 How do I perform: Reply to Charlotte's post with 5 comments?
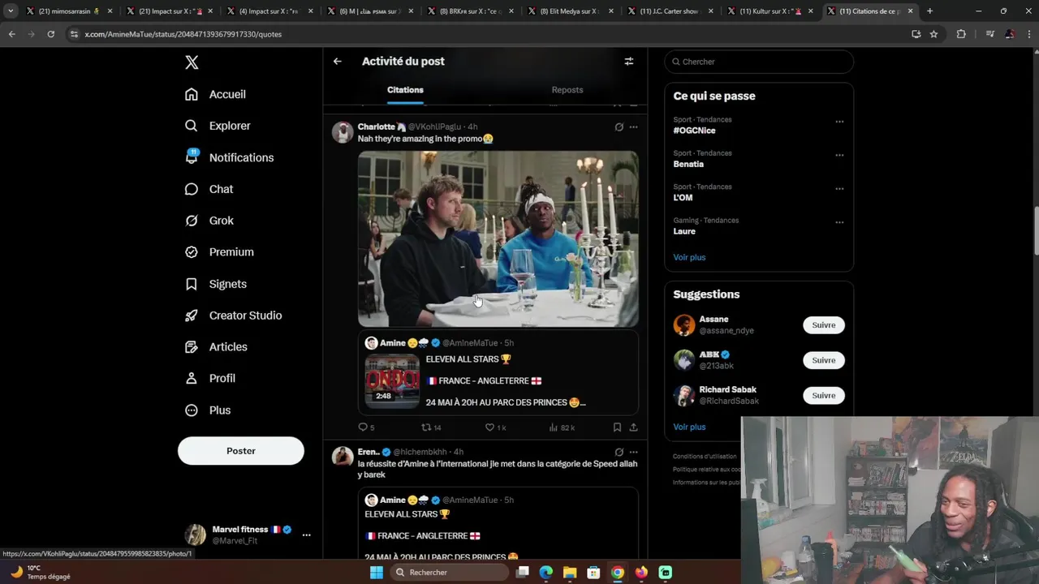tap(366, 427)
